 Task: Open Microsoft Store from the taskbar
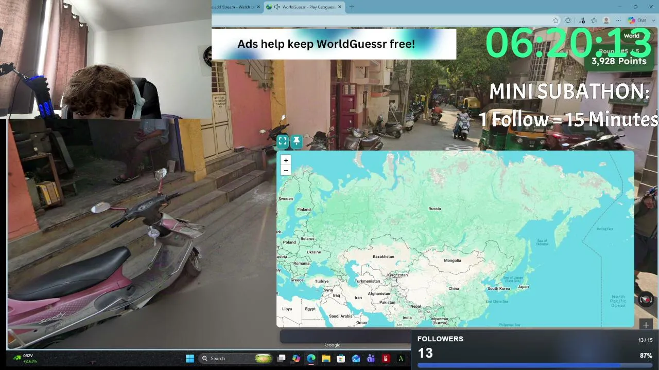(341, 358)
